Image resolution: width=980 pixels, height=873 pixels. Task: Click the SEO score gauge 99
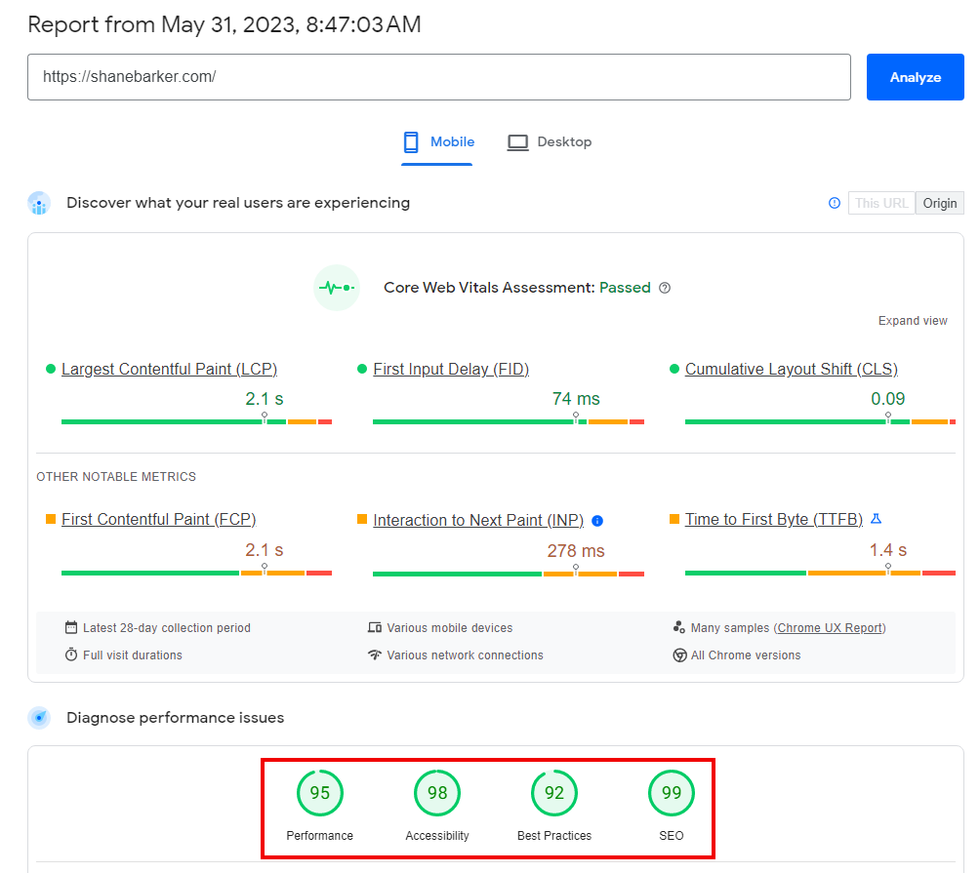coord(672,793)
